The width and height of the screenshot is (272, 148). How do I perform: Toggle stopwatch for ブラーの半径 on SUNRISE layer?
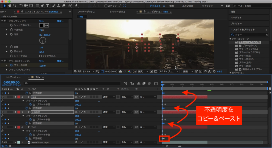(x=30, y=120)
